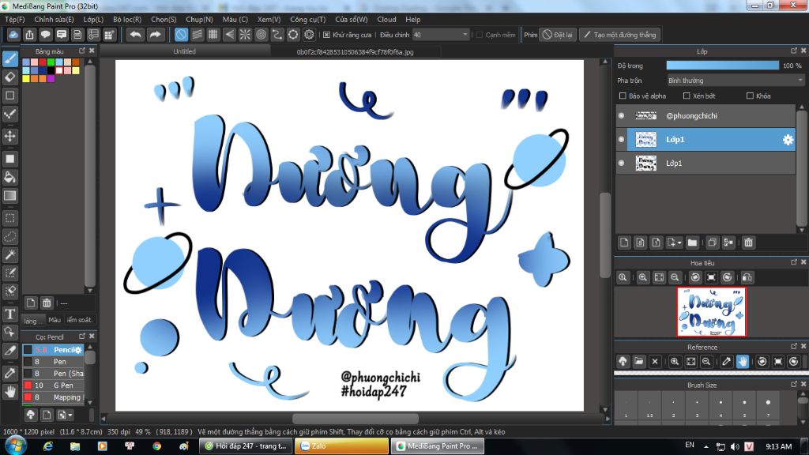Enable the Bảo vệ alpha checkbox
The height and width of the screenshot is (455, 809).
click(623, 96)
